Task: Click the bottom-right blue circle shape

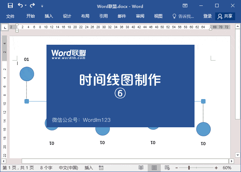Action: click(x=203, y=129)
